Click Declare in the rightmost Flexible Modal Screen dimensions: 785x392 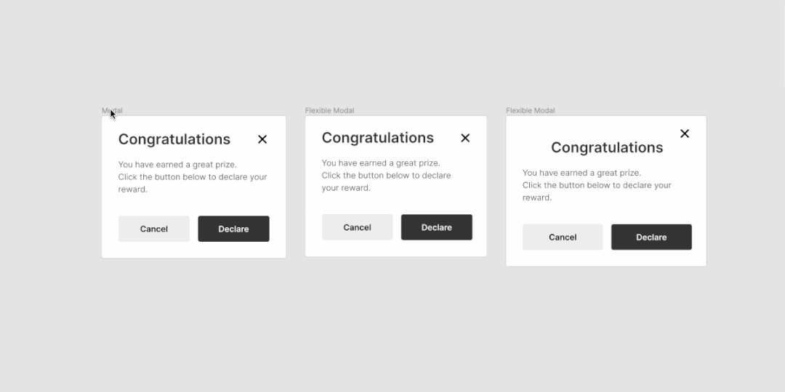[651, 237]
